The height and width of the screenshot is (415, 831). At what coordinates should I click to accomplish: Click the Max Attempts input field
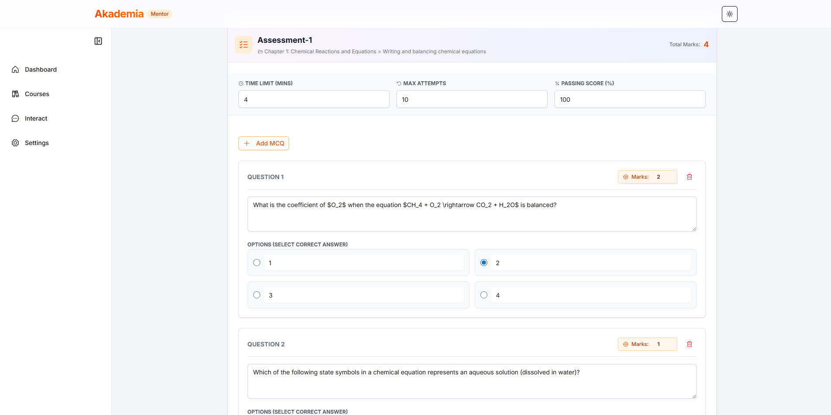pos(472,99)
